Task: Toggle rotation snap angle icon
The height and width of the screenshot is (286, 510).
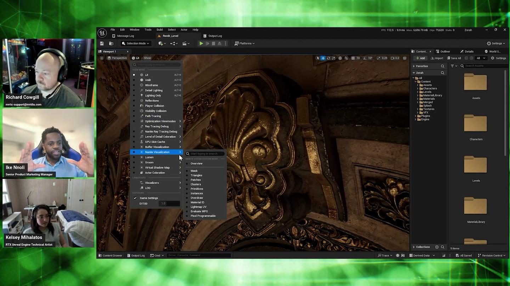Action: click(364, 58)
